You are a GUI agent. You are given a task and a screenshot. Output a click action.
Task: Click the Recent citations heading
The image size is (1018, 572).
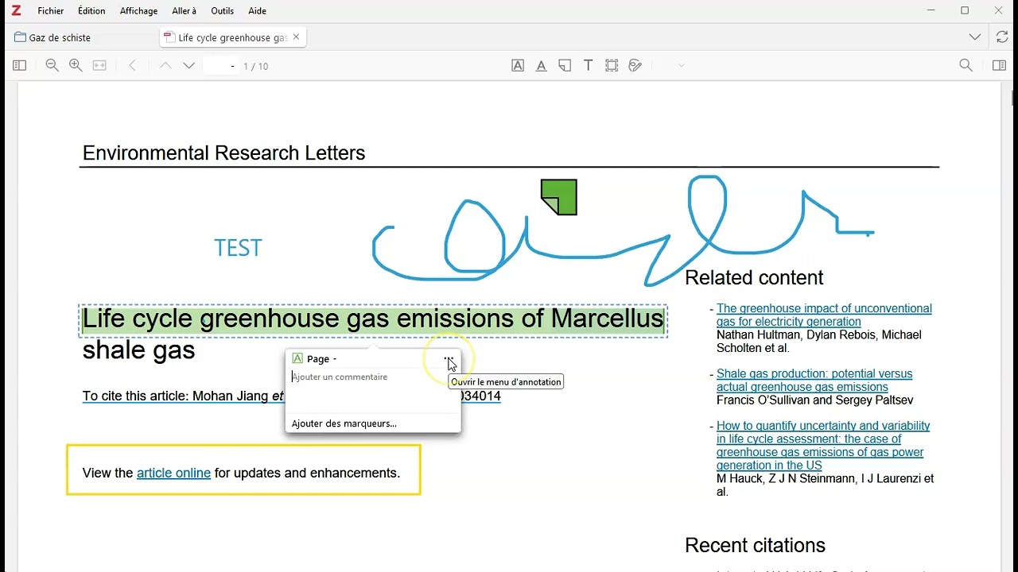(x=755, y=545)
